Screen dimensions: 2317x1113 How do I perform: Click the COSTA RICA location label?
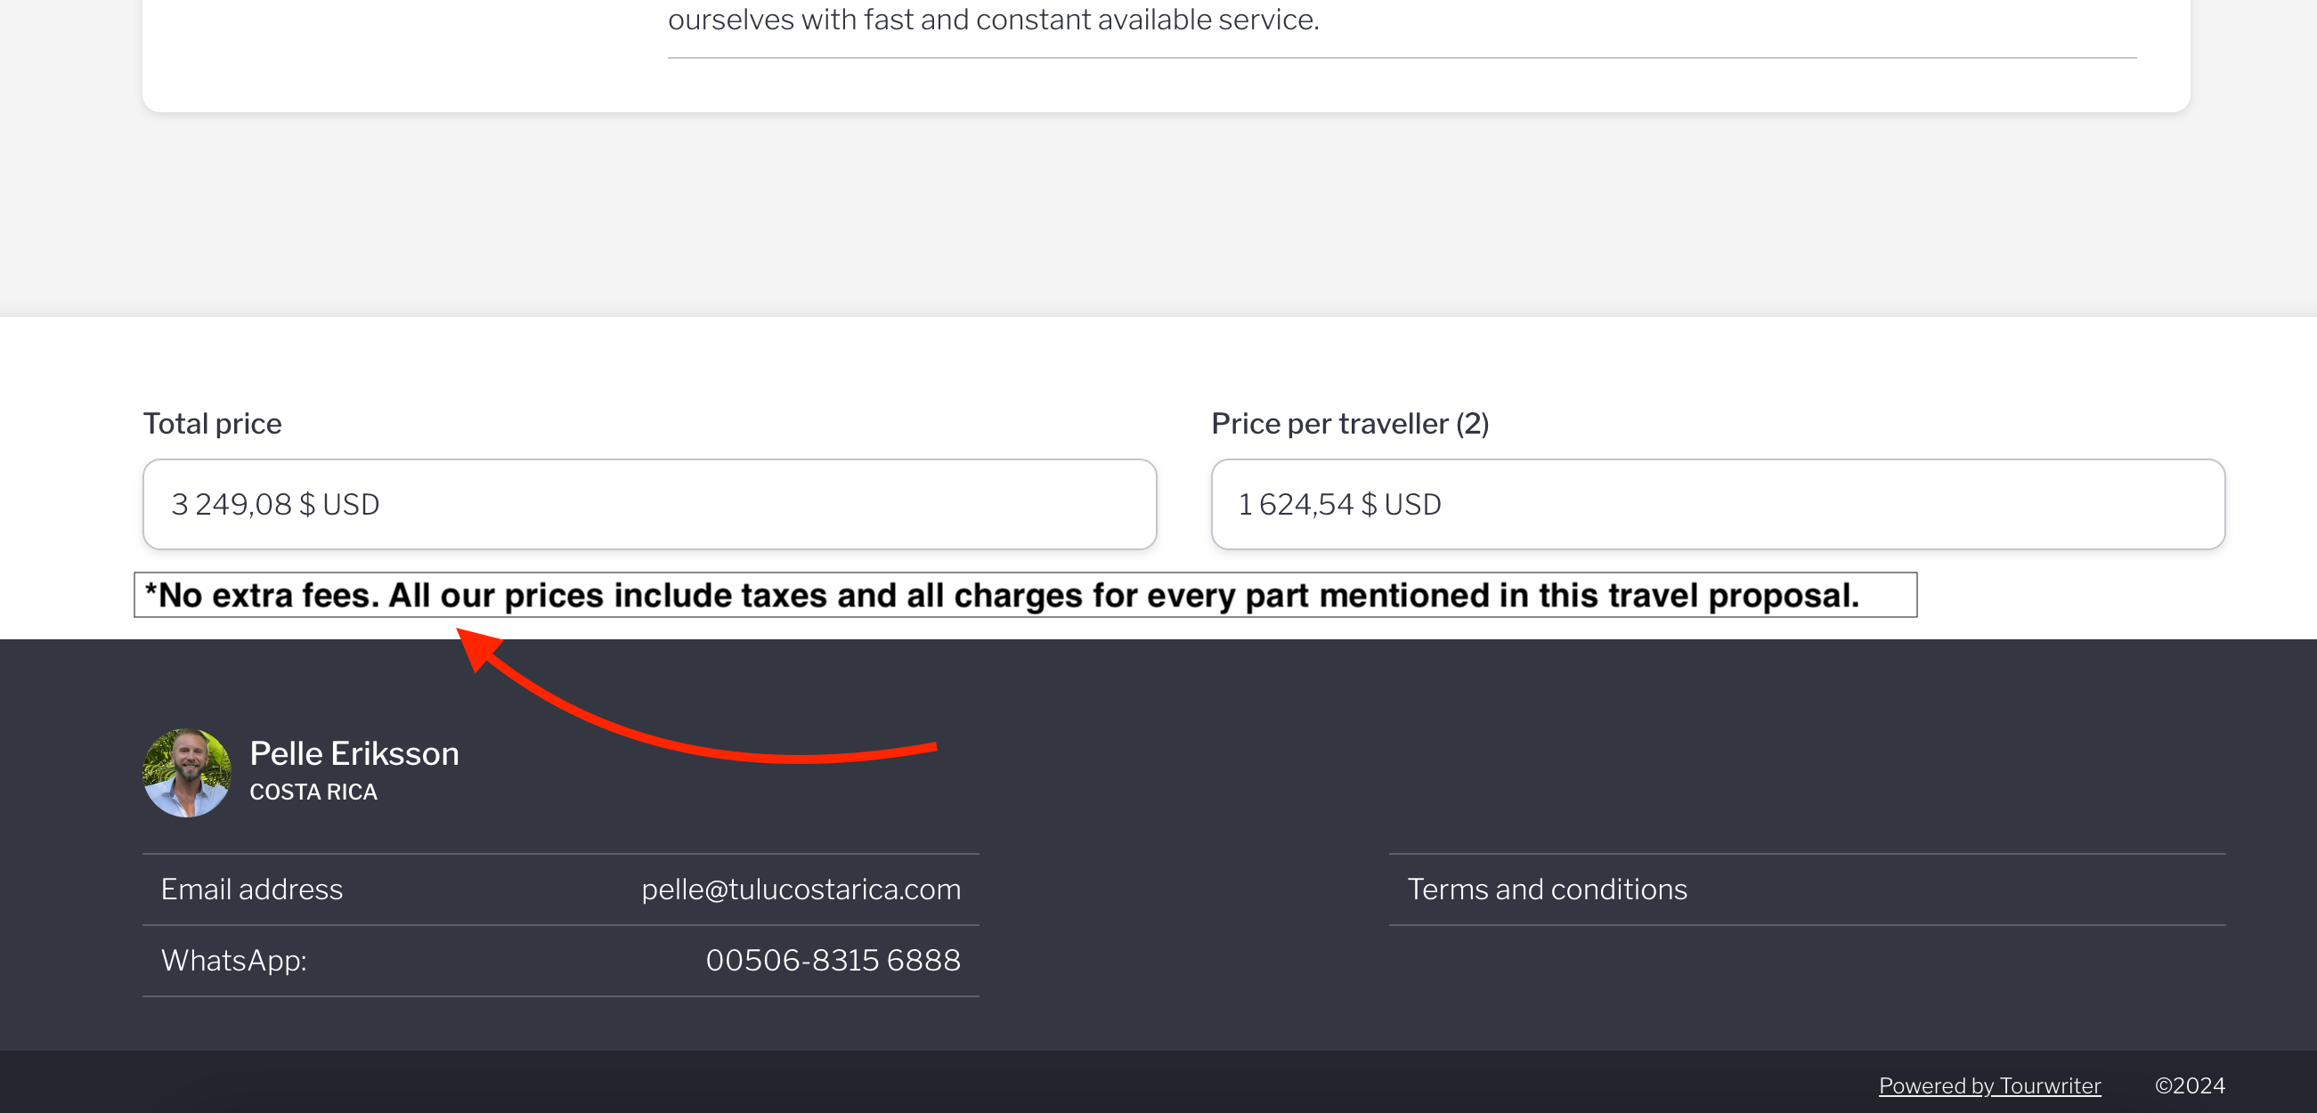click(313, 792)
